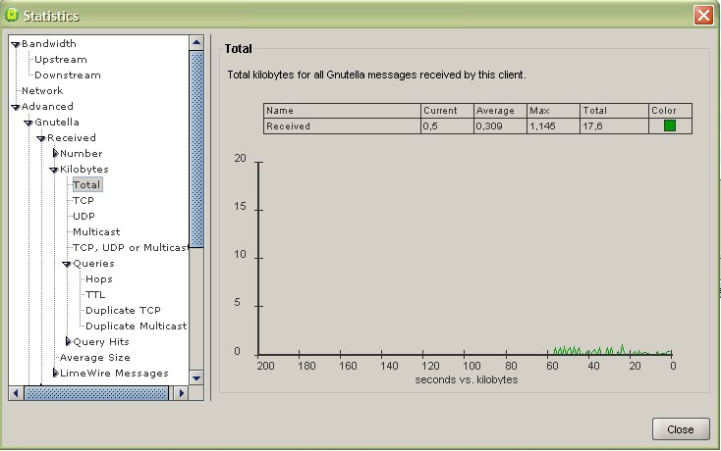Click the vertical scrollbar thumb
The width and height of the screenshot is (721, 451).
pos(196,150)
